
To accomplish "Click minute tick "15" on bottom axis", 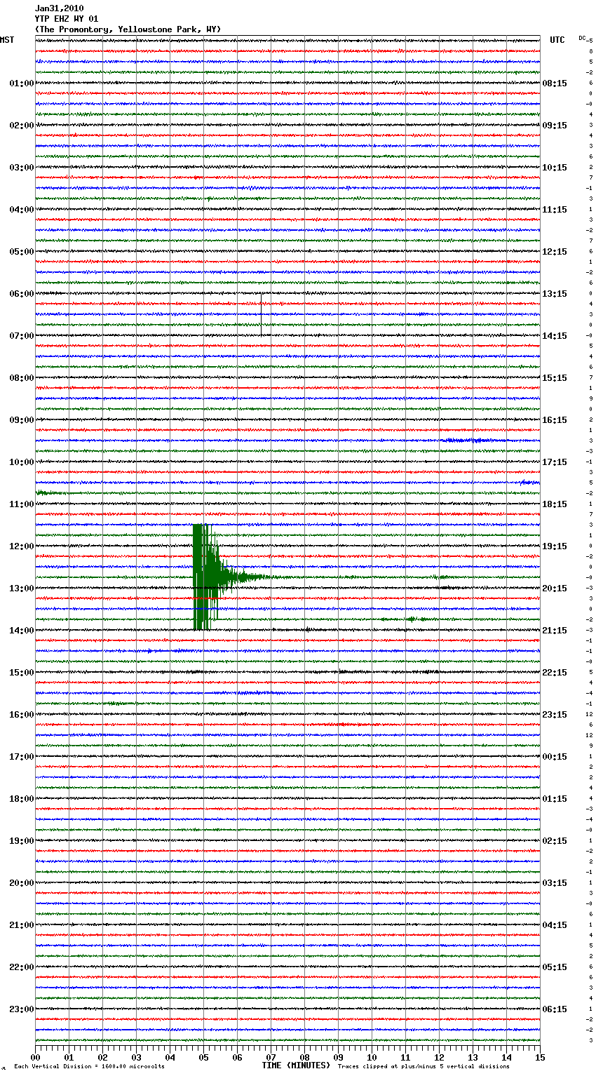I will [x=540, y=1057].
